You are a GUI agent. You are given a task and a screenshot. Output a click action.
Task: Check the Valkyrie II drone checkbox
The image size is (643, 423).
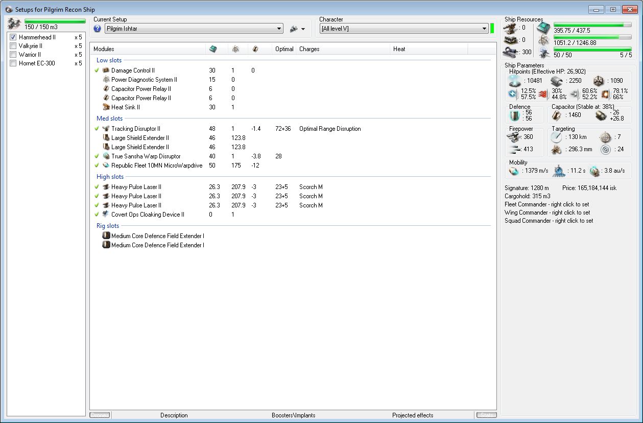pyautogui.click(x=13, y=46)
